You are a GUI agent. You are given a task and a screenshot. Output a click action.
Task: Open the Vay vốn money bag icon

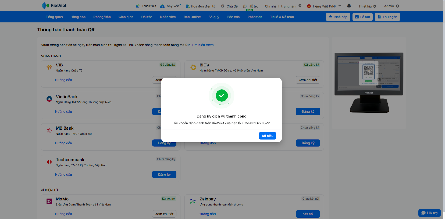tap(162, 6)
